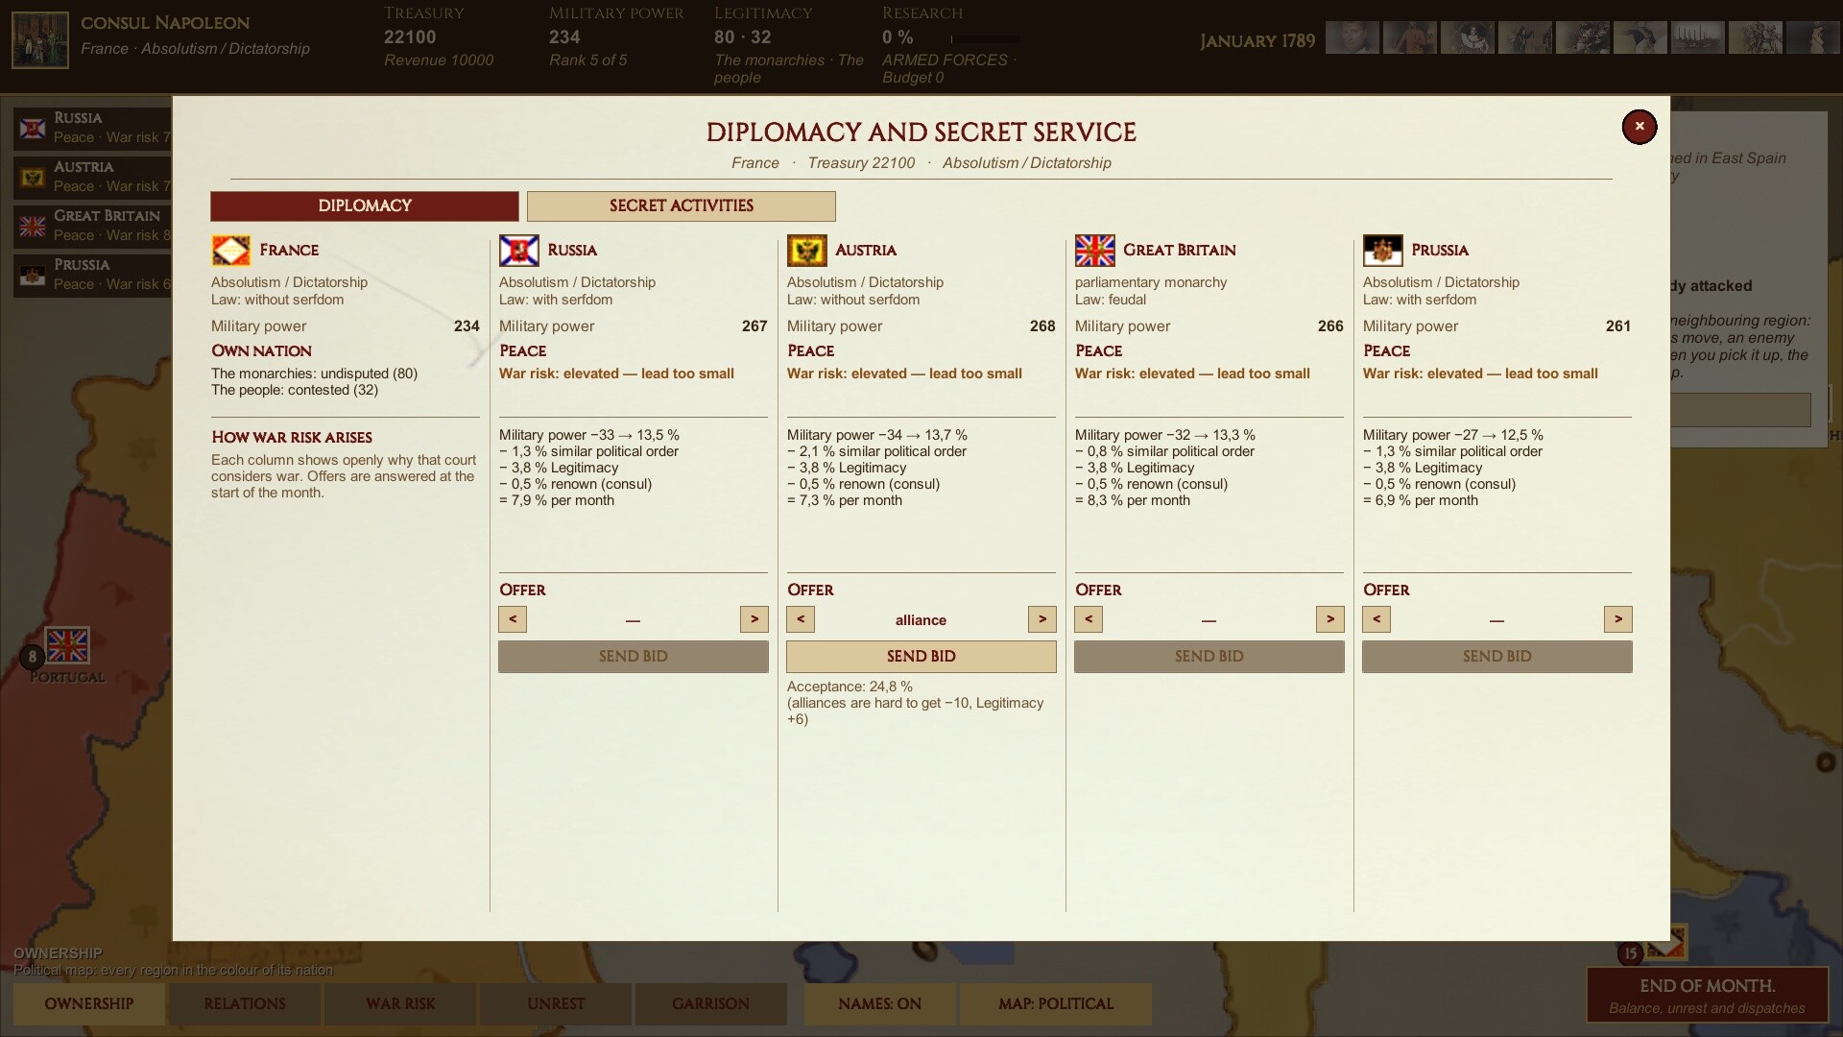Select Garrison map mode

pyautogui.click(x=711, y=1004)
